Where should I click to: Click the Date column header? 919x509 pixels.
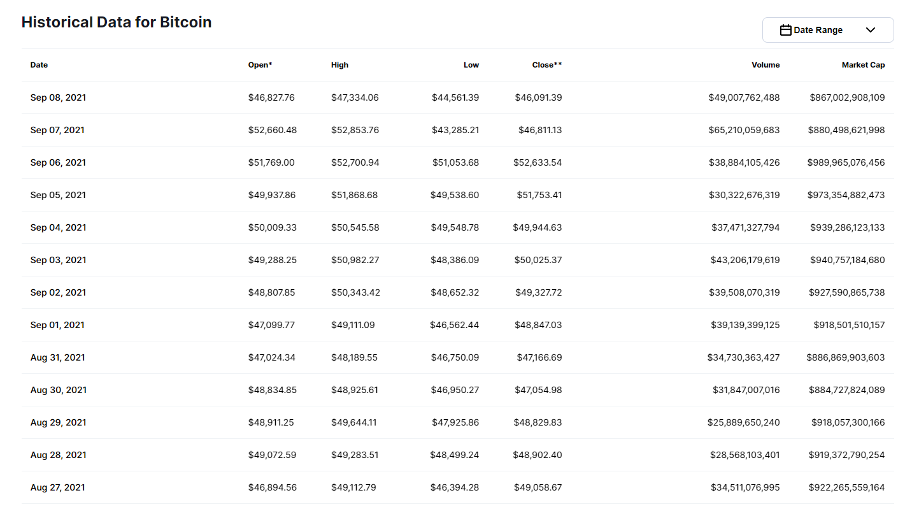coord(39,65)
